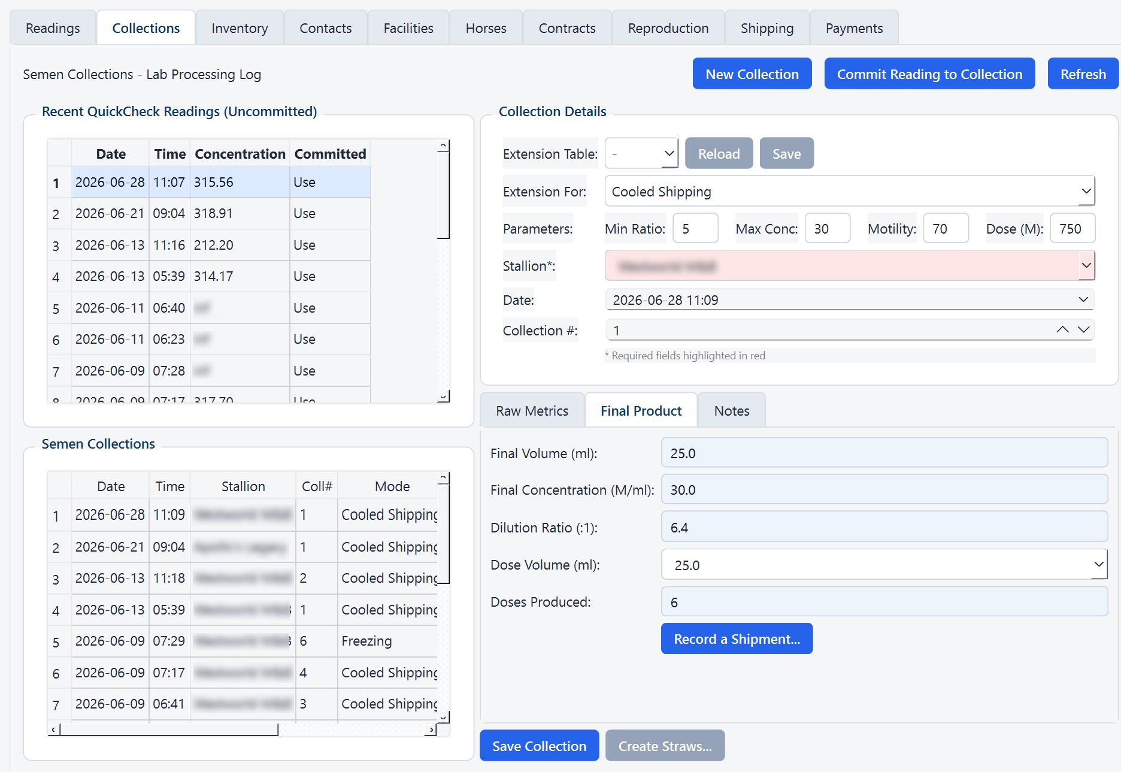Select the Freezing collection row
Image resolution: width=1121 pixels, height=772 pixels.
click(243, 641)
